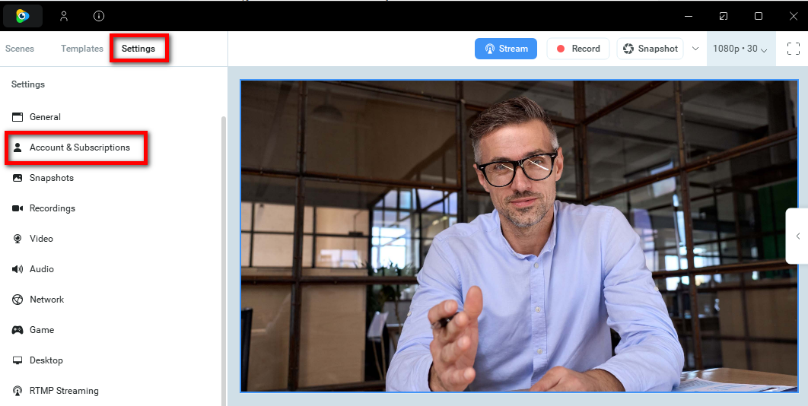Start streaming with the Stream button
The width and height of the screenshot is (808, 406).
(506, 49)
